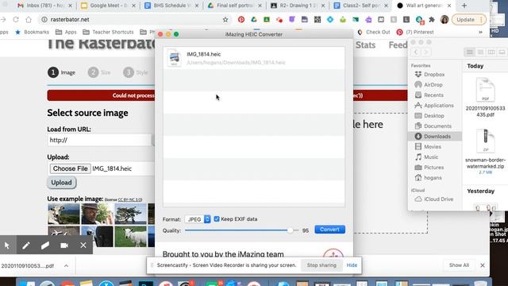Toggle the Screencastify webcam icon
The width and height of the screenshot is (508, 286).
point(64,245)
